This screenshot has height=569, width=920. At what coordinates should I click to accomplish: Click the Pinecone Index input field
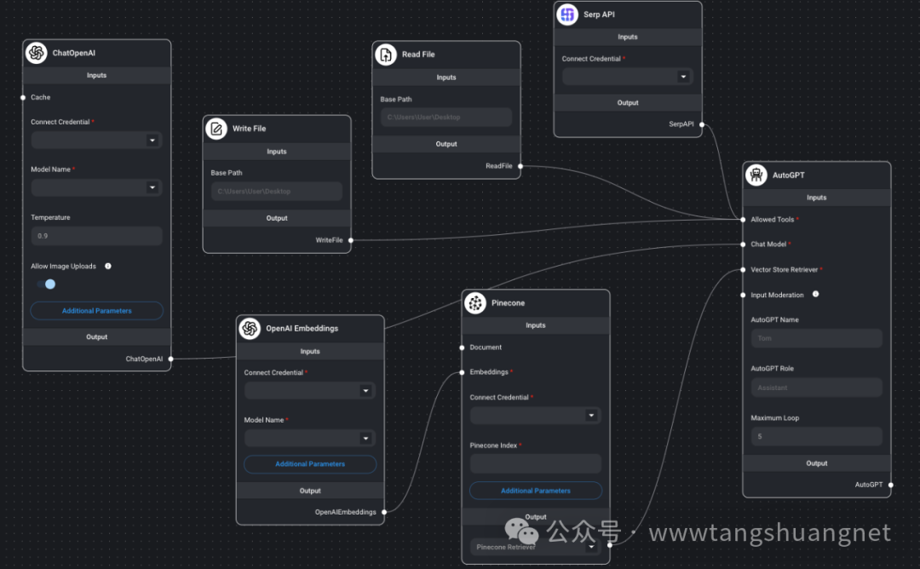(x=536, y=463)
